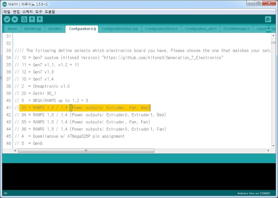Click 'The following define selects' comment line

(143, 51)
